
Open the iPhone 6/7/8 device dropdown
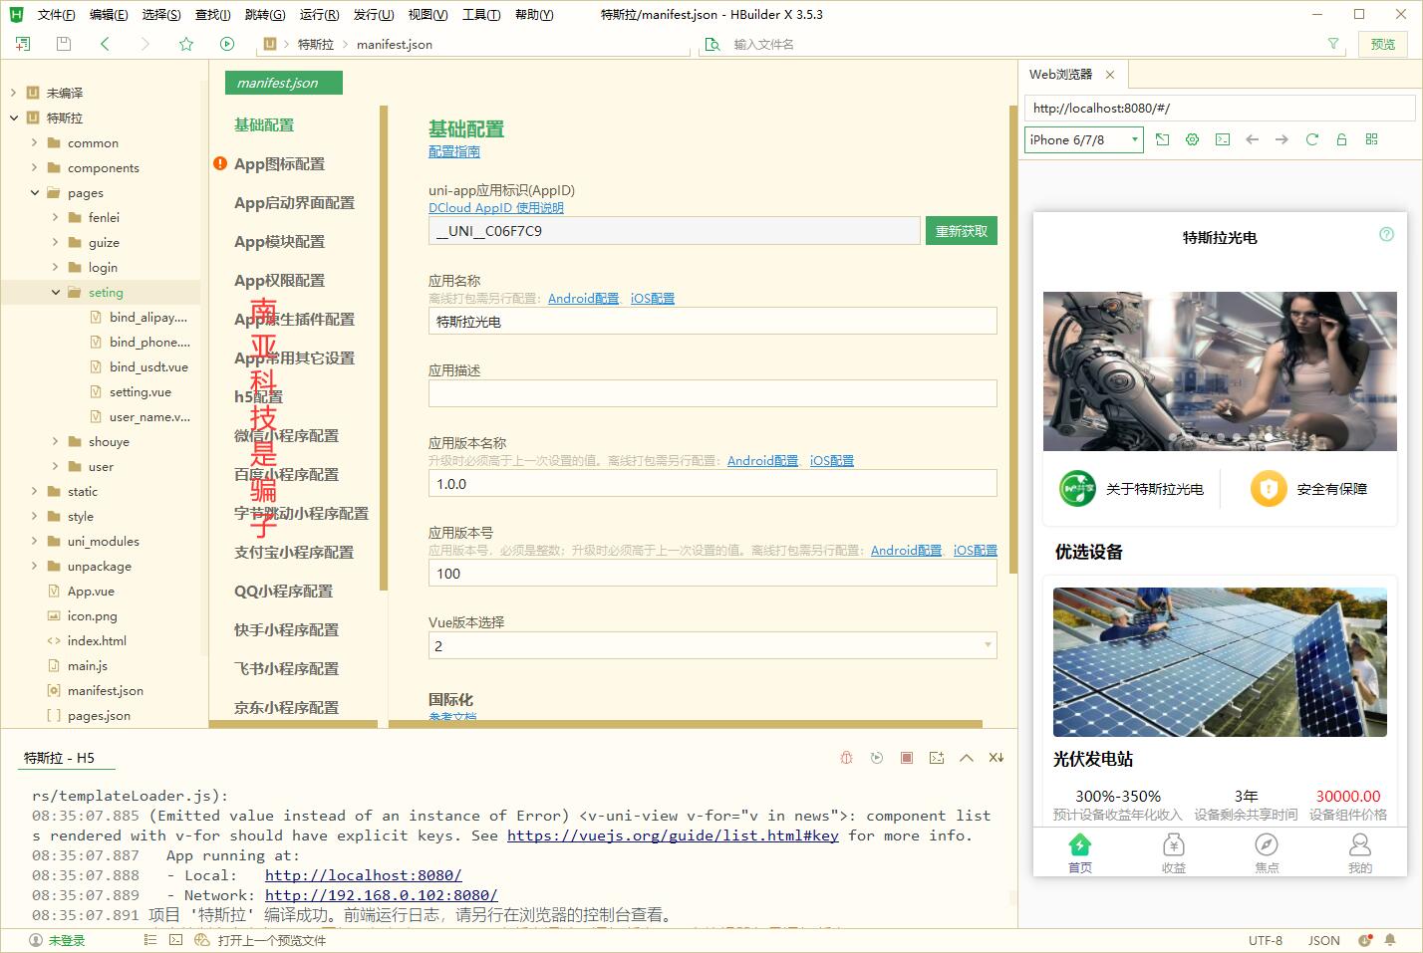(1082, 139)
